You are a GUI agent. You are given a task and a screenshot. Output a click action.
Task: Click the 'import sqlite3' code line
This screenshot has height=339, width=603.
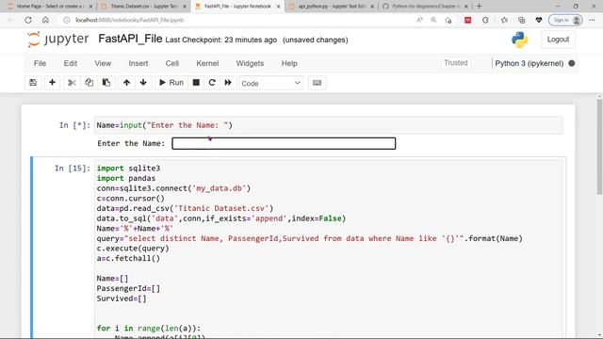(x=128, y=169)
